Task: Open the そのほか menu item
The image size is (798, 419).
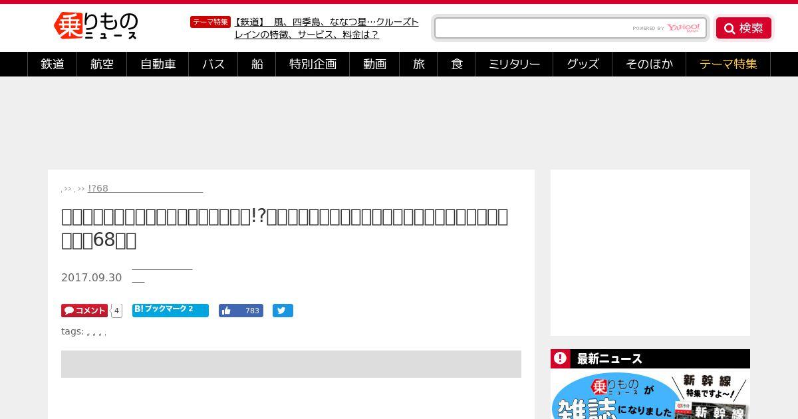Action: point(649,64)
